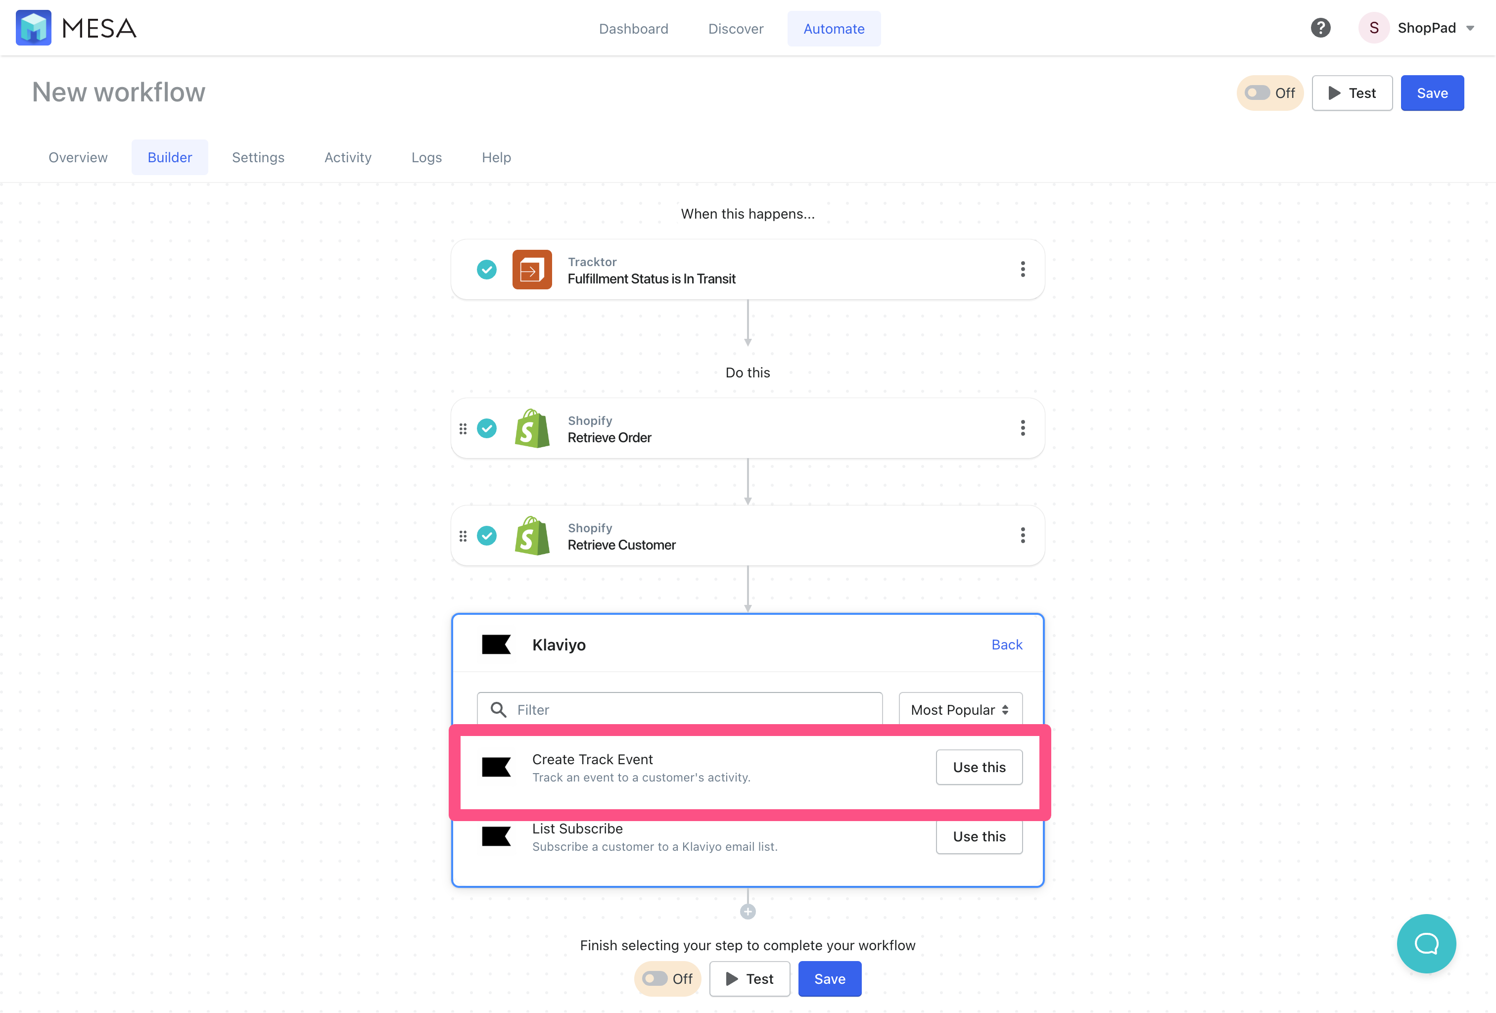This screenshot has height=1013, width=1496.
Task: Click the Back link in Klaviyo panel
Action: (x=1007, y=645)
